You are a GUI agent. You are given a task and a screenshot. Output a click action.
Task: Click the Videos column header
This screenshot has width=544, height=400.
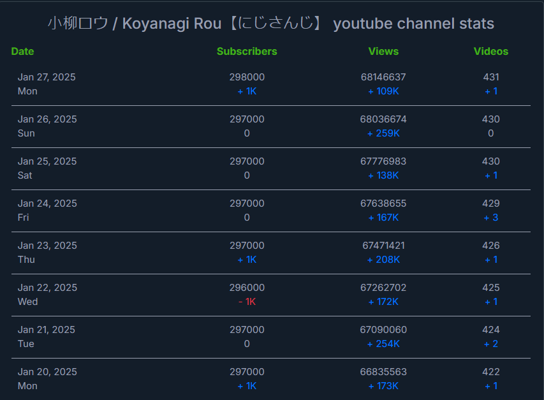[491, 51]
